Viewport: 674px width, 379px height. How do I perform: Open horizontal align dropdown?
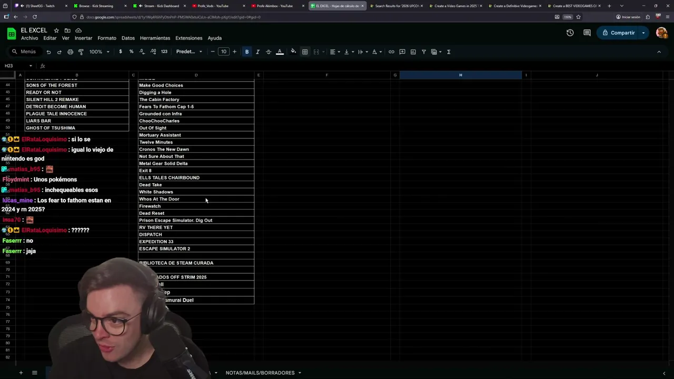point(335,52)
